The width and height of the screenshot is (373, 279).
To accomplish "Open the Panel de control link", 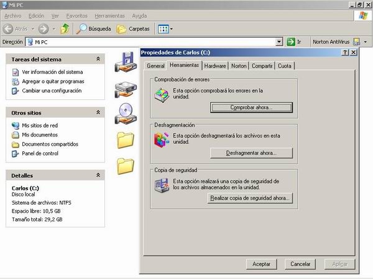I will [40, 154].
